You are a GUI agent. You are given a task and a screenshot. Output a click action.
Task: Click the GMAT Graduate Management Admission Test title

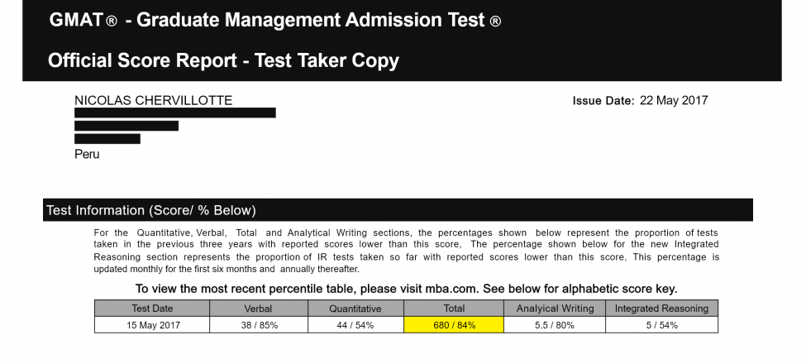coord(274,21)
